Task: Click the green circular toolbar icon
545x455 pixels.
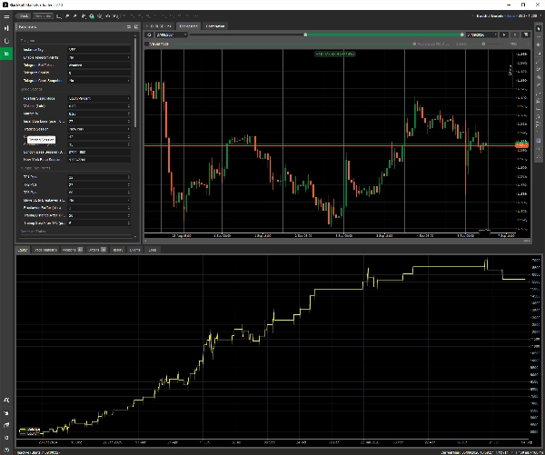Action: (92, 16)
